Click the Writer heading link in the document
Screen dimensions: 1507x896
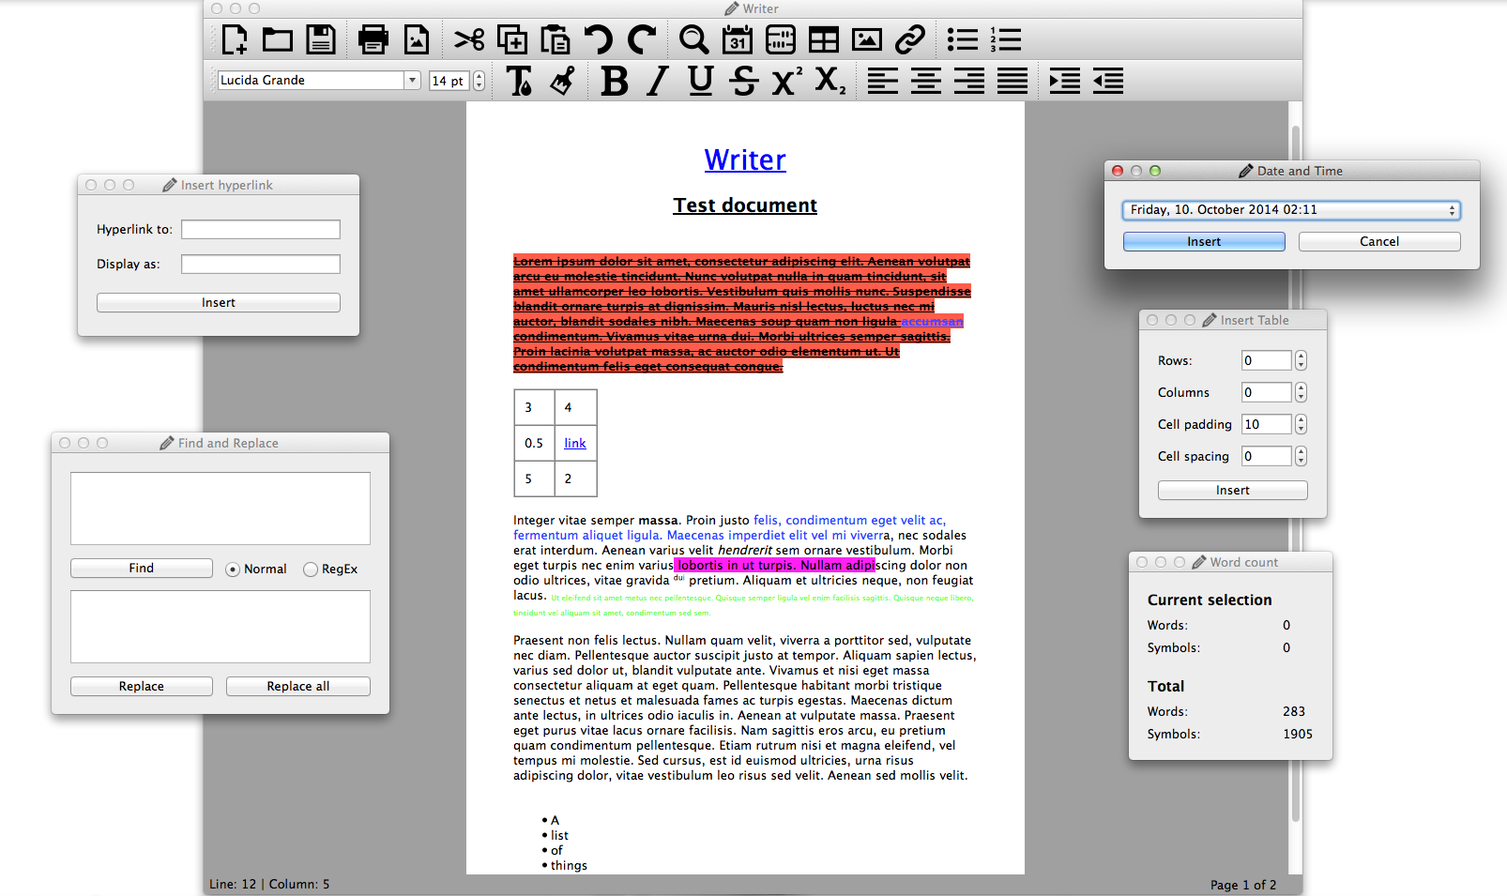tap(745, 160)
